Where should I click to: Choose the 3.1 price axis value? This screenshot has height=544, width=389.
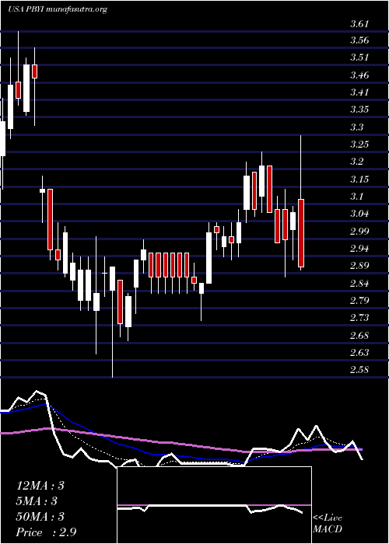point(356,197)
